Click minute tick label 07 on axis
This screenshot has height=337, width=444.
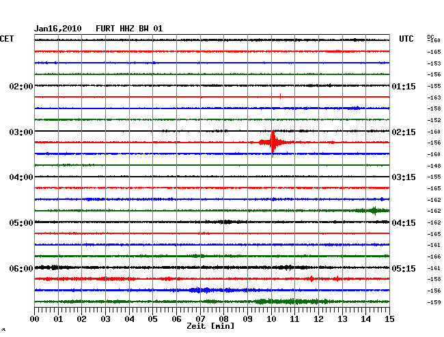pos(200,319)
